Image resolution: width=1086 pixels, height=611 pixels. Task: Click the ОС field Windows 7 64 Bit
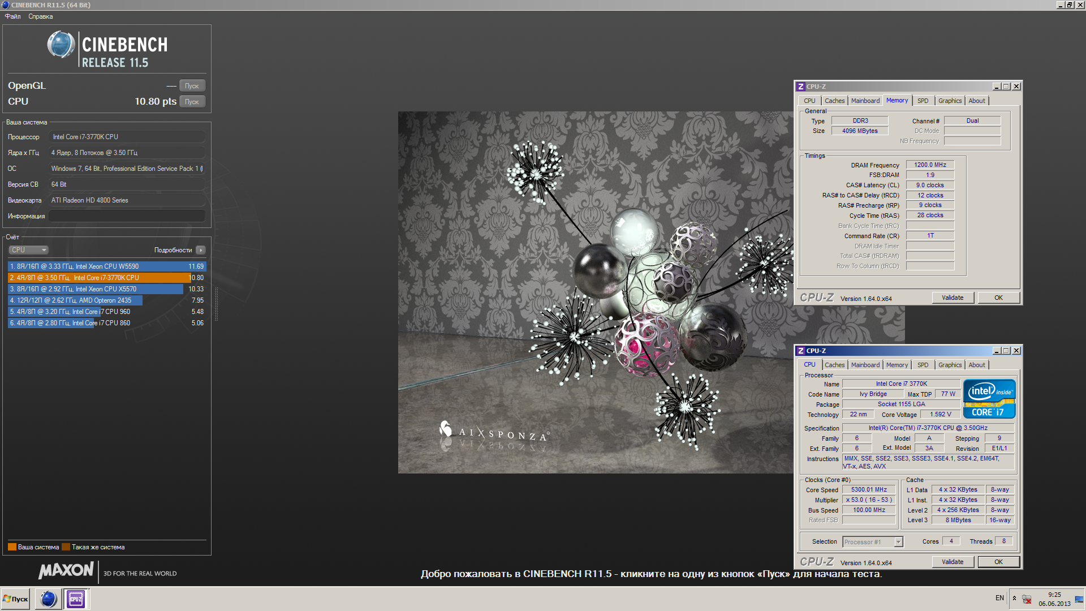[127, 169]
